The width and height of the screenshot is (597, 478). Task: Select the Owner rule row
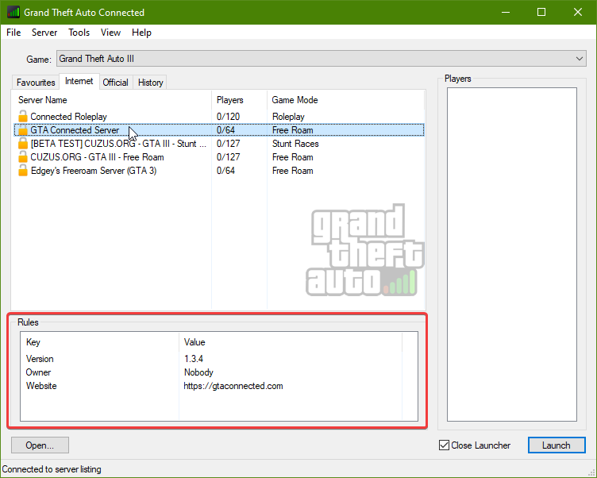click(x=212, y=372)
